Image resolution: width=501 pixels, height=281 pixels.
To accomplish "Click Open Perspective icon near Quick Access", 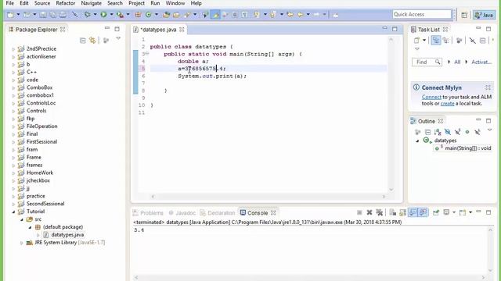I will [x=464, y=15].
